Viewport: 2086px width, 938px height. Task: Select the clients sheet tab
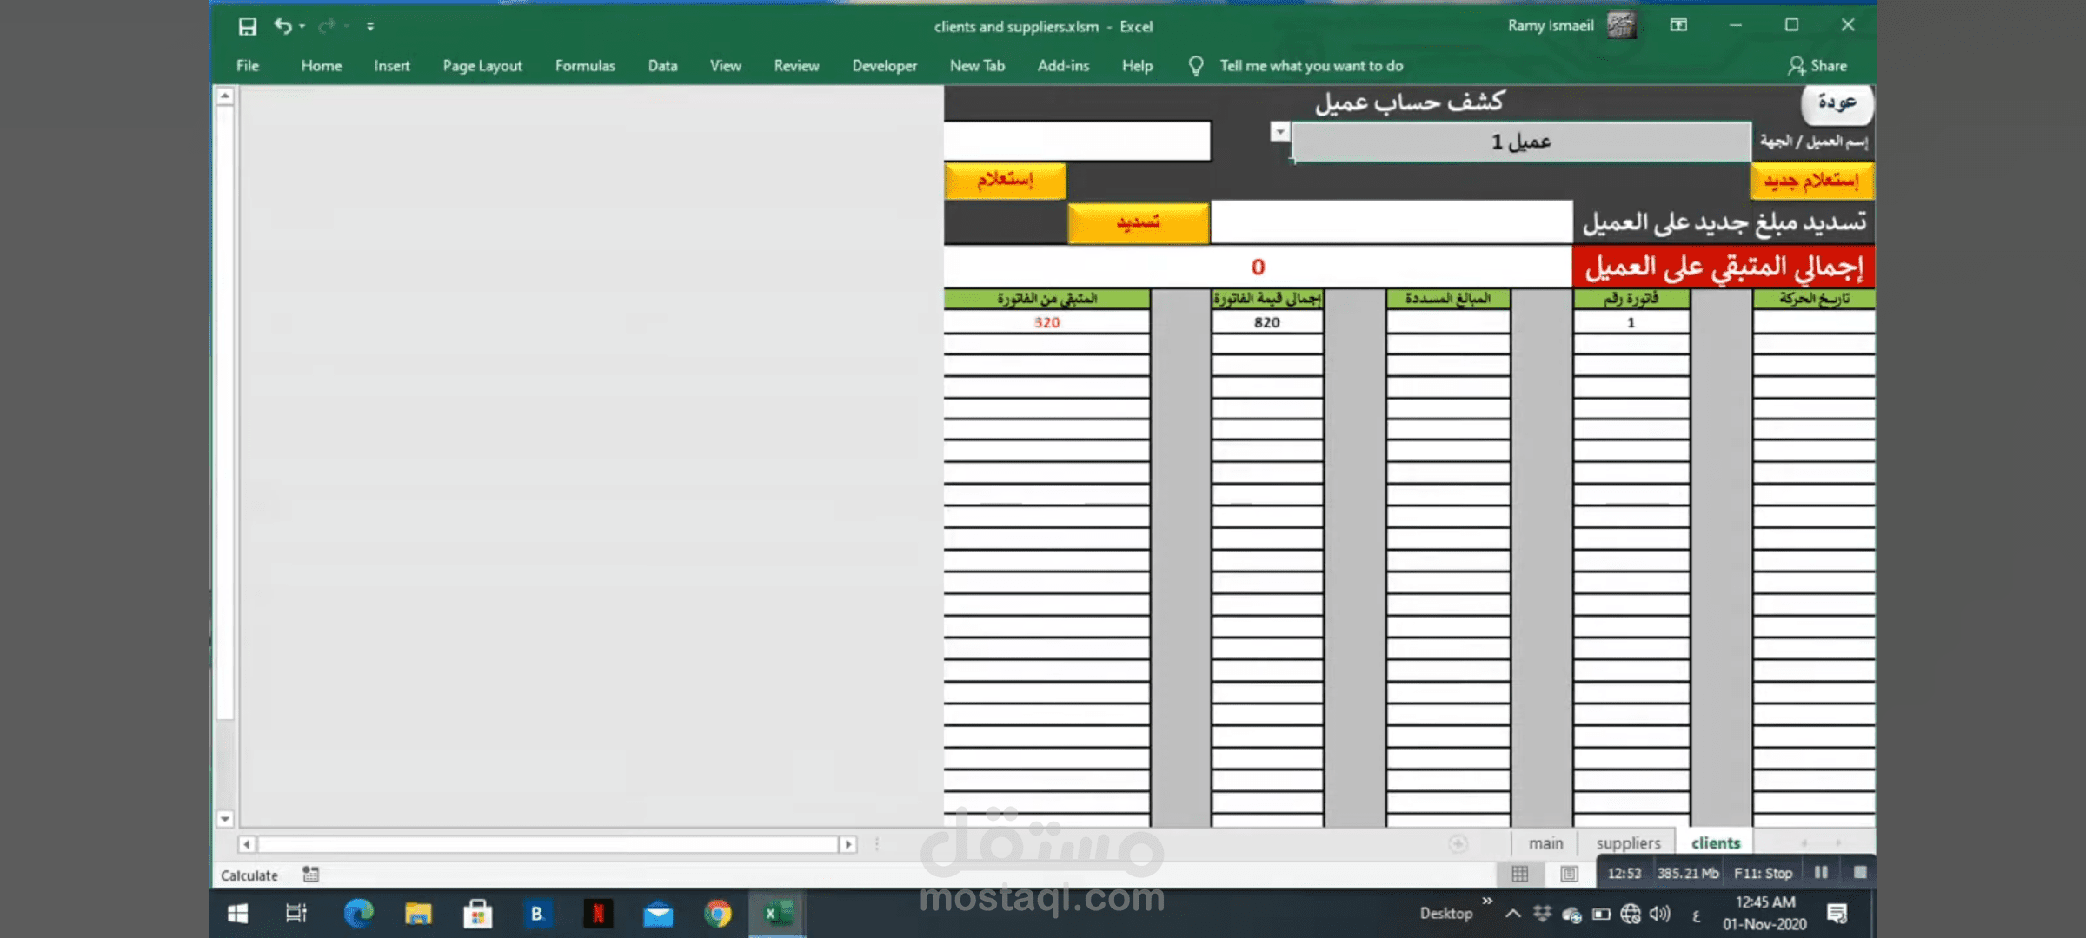[x=1716, y=843]
